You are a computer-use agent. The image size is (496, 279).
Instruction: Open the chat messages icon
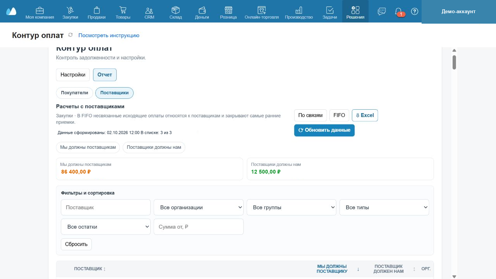tap(382, 11)
